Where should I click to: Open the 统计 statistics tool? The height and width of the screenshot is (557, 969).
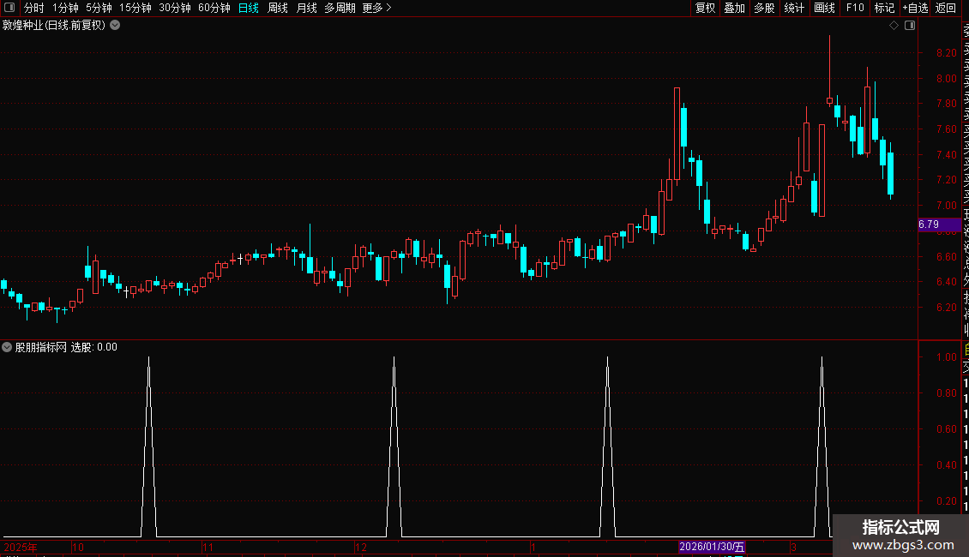(794, 8)
